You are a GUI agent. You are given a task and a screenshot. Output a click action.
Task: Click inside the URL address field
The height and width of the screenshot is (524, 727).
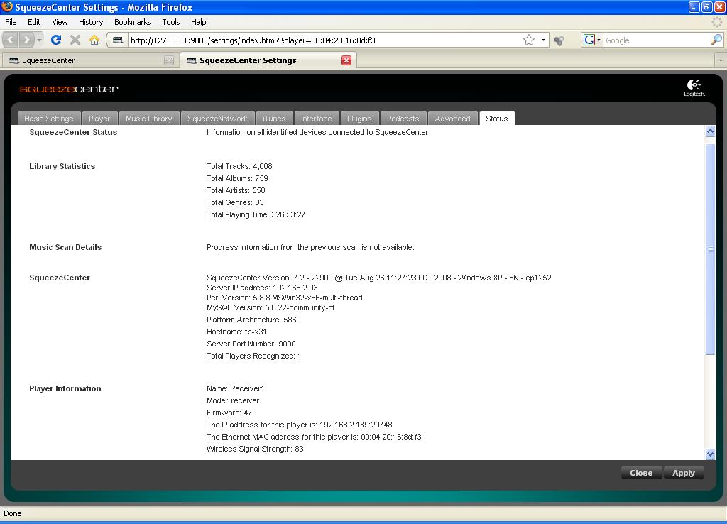tap(319, 40)
